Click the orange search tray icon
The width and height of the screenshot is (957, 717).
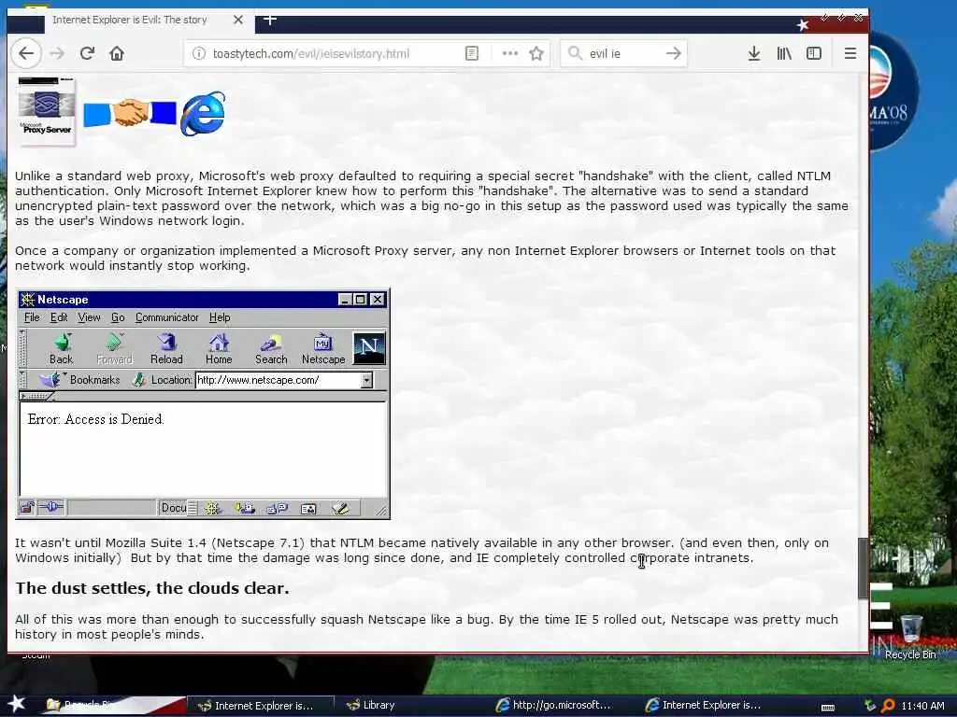888,706
